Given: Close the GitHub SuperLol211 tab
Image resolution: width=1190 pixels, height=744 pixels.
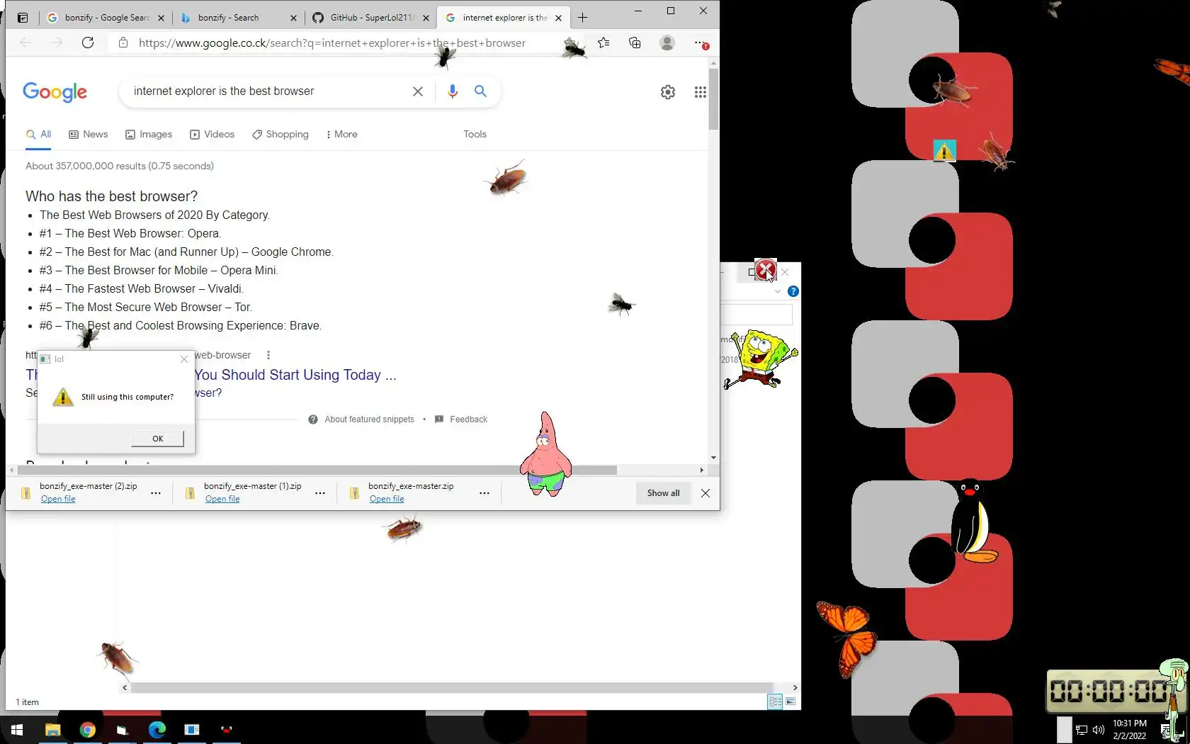Looking at the screenshot, I should 426,18.
